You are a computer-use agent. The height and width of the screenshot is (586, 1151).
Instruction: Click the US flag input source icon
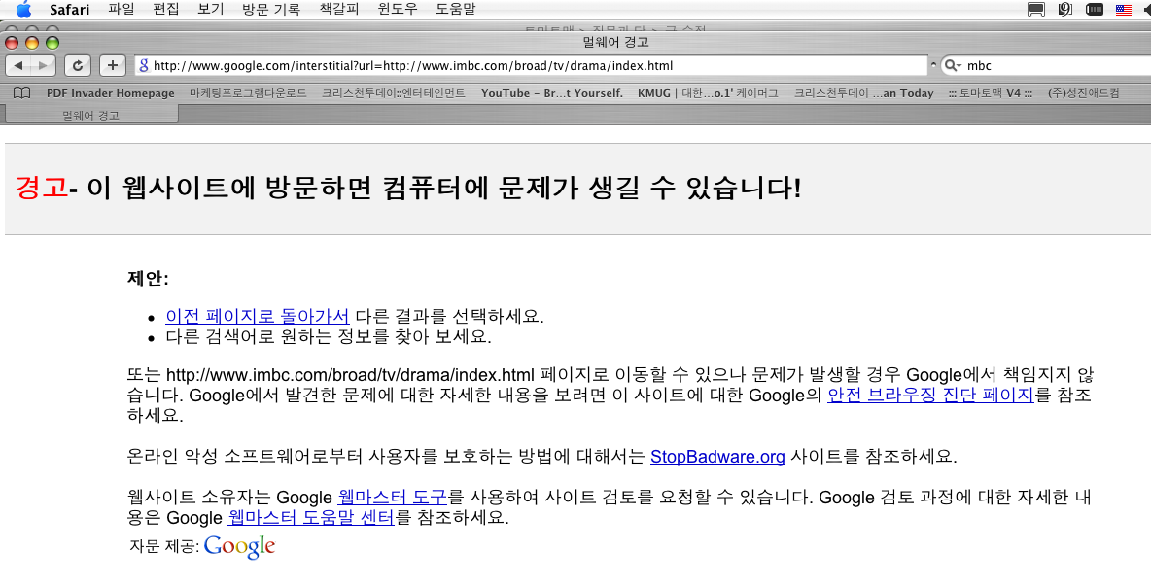click(1124, 10)
